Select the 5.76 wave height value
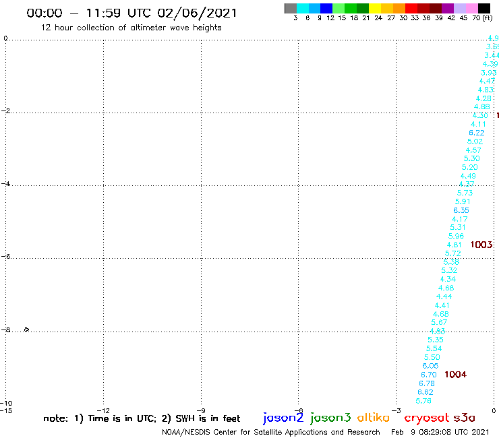 (423, 401)
